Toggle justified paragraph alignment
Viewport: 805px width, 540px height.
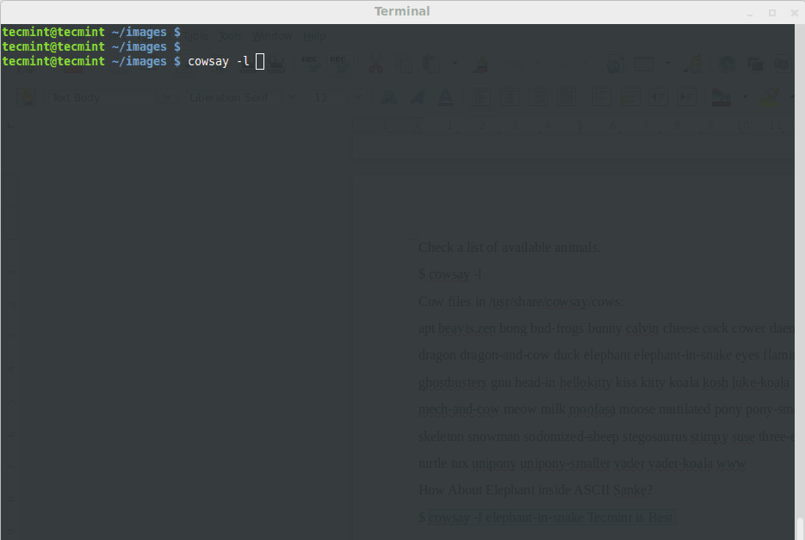[x=567, y=97]
